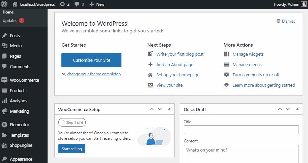Click the Comments sidebar bubble icon
Screen dimensions: 308x163
4,66
